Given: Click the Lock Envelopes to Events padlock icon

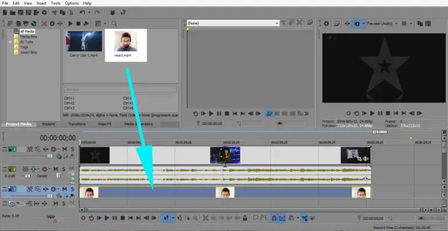Looking at the screenshot, I should pos(245,218).
